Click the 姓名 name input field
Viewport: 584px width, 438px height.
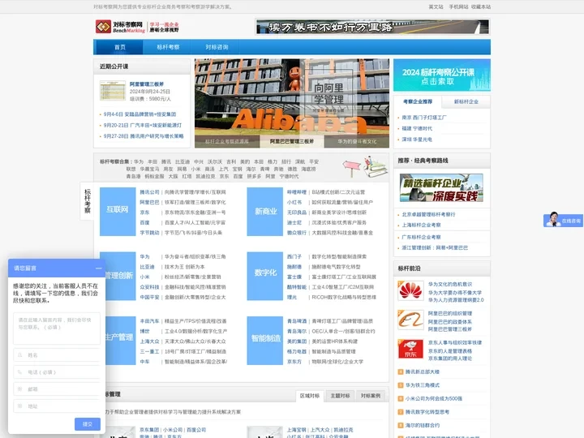tap(57, 355)
